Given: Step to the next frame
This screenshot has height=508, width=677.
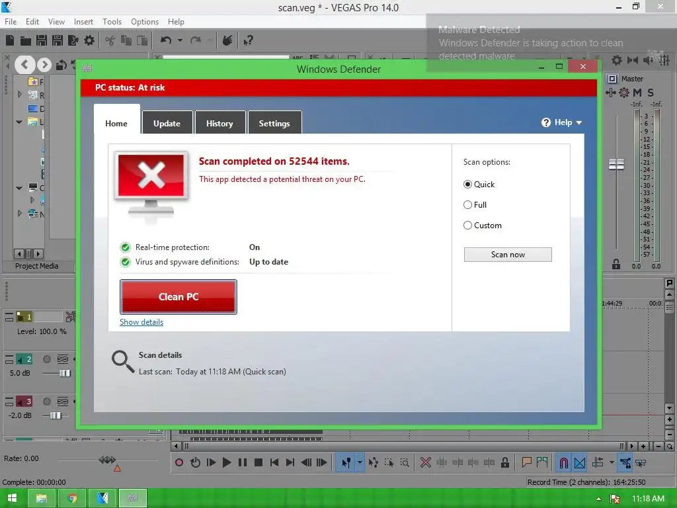Looking at the screenshot, I should tap(322, 462).
